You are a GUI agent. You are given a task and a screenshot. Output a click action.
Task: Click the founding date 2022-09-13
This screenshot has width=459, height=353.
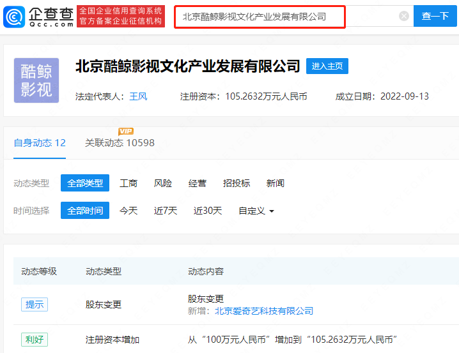pos(405,96)
